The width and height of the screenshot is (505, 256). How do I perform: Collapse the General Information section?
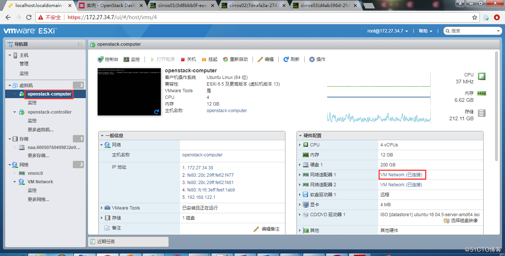pos(102,136)
